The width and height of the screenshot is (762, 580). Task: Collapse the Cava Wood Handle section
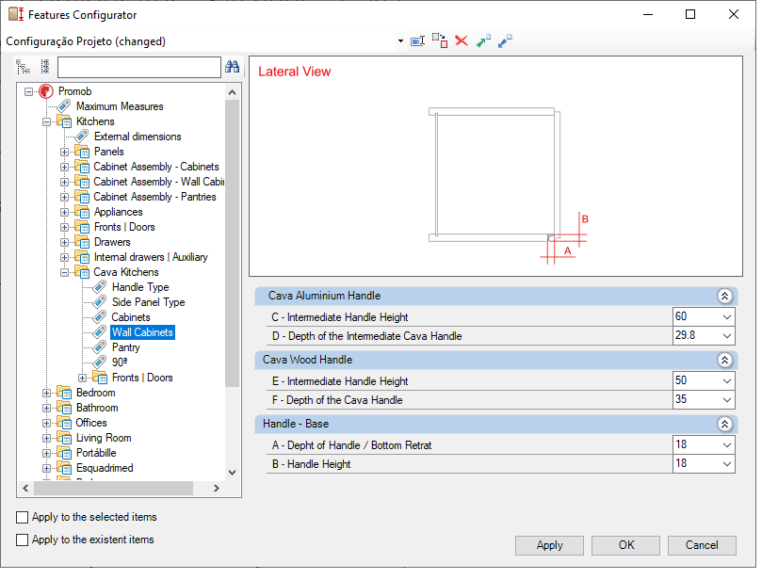(724, 360)
